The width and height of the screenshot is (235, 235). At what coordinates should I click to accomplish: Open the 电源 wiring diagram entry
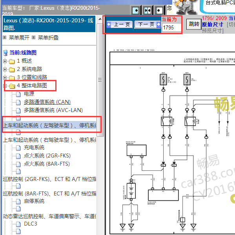click(29, 94)
